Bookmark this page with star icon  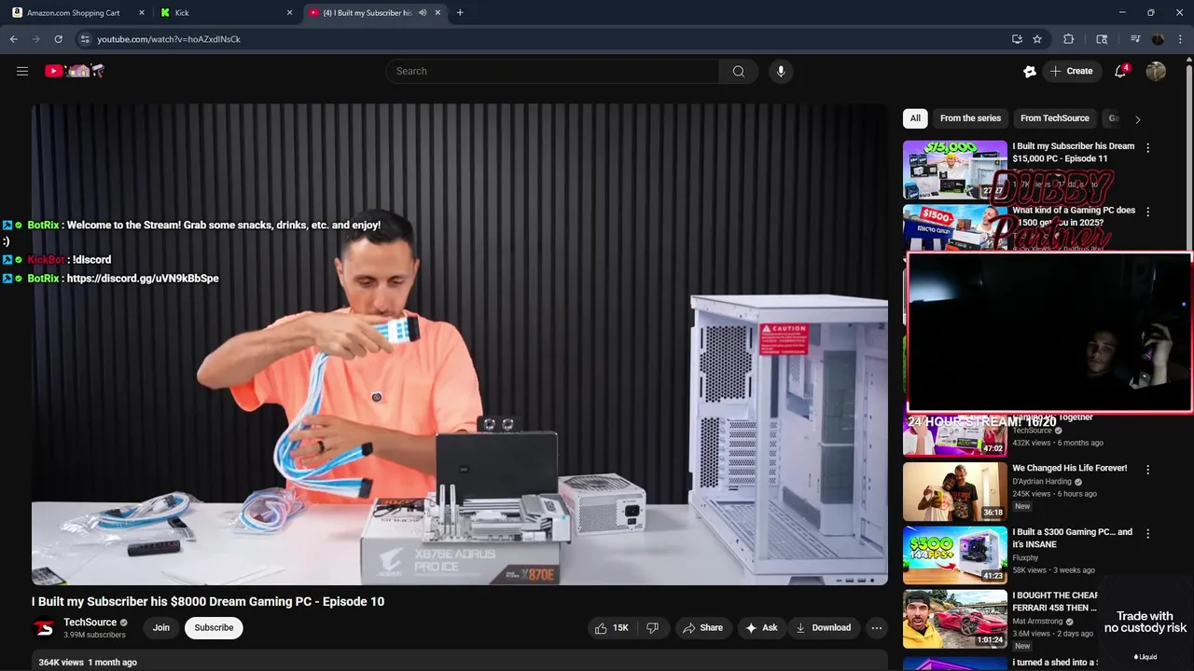click(x=1036, y=39)
